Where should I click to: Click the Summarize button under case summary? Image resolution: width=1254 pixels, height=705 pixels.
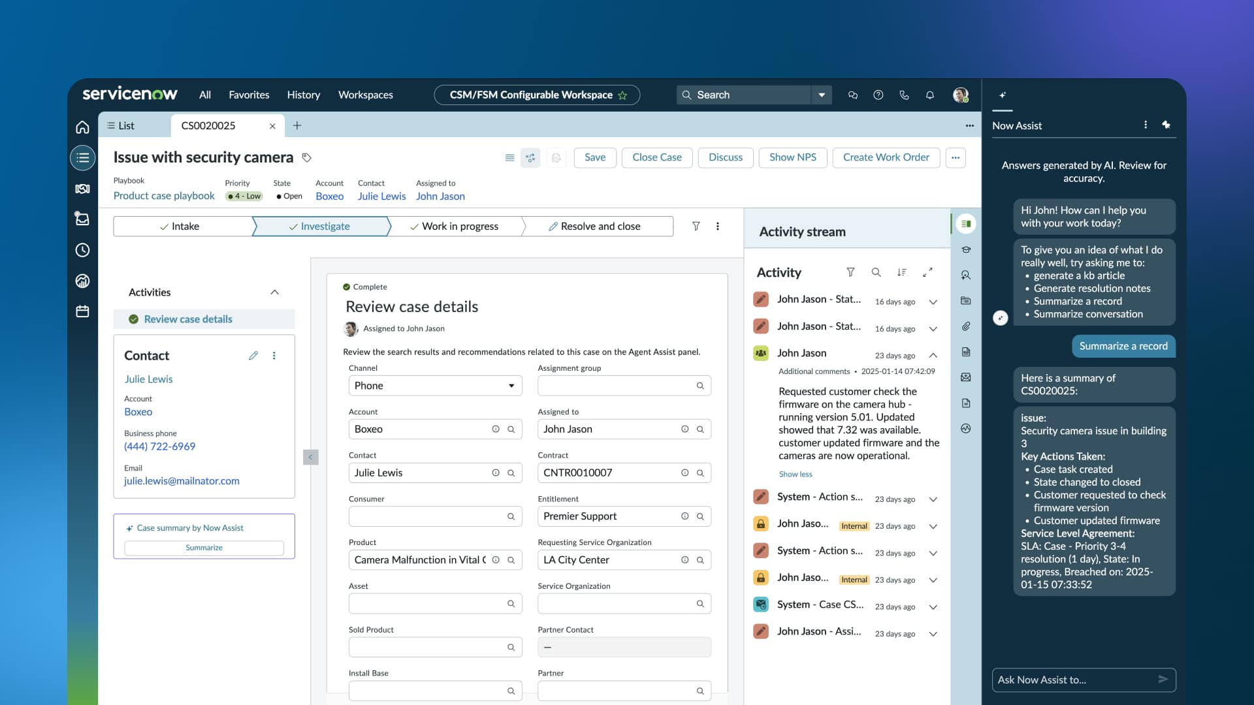coord(204,548)
